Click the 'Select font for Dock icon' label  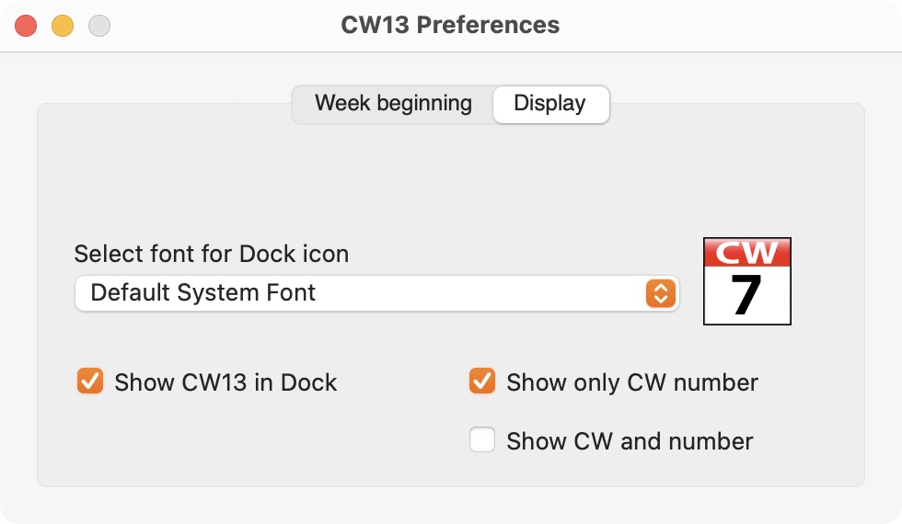coord(212,254)
